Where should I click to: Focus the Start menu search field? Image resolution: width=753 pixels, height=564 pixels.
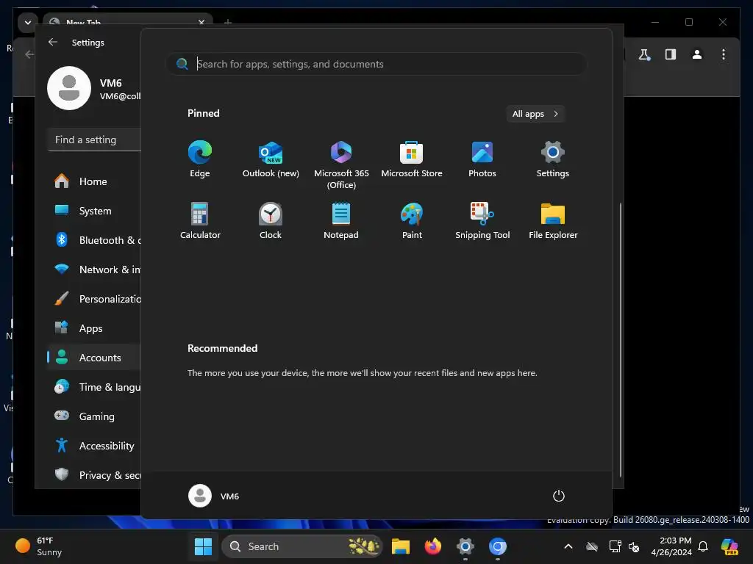click(x=376, y=64)
